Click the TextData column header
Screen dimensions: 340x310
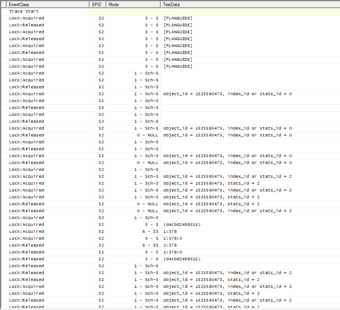[250, 5]
